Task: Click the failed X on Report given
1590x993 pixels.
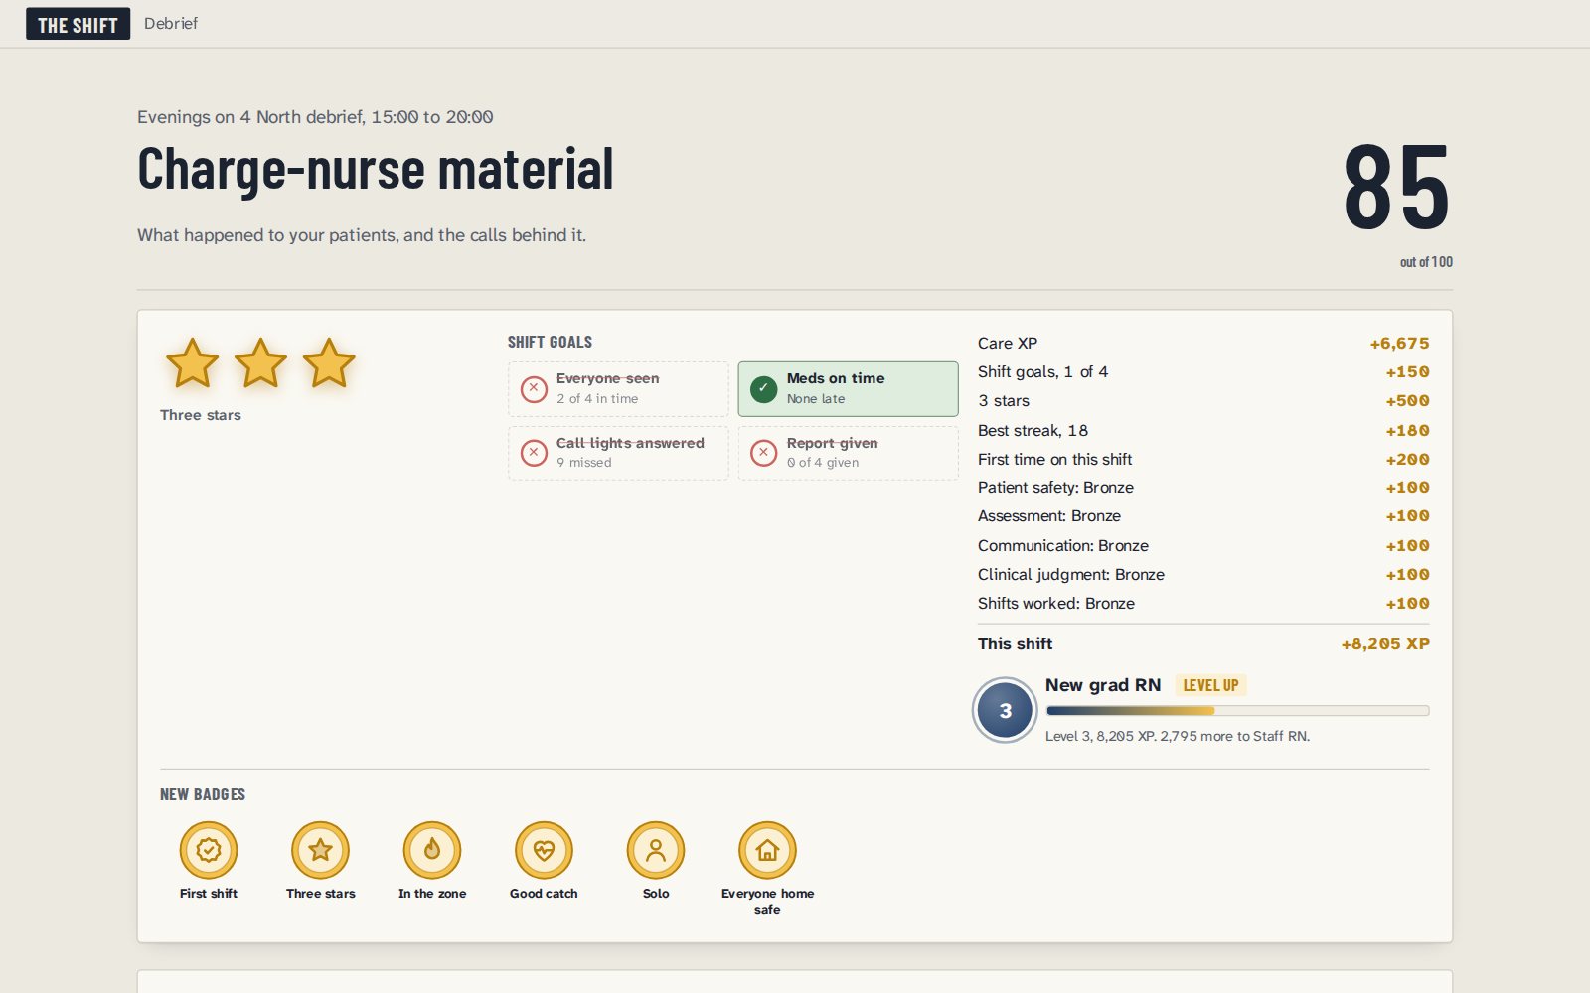Action: click(x=763, y=453)
